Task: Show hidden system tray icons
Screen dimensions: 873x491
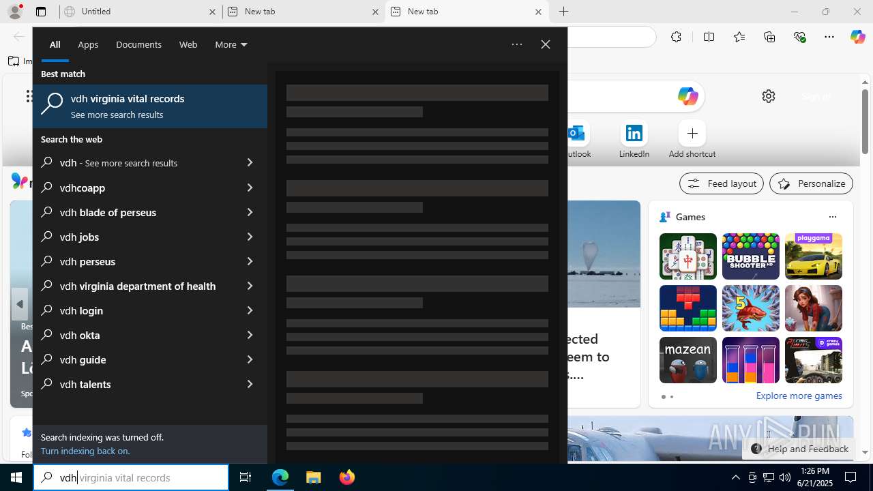Action: coord(735,477)
